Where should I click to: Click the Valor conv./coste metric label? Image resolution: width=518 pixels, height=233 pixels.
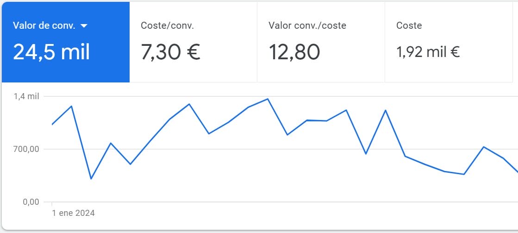click(x=307, y=25)
